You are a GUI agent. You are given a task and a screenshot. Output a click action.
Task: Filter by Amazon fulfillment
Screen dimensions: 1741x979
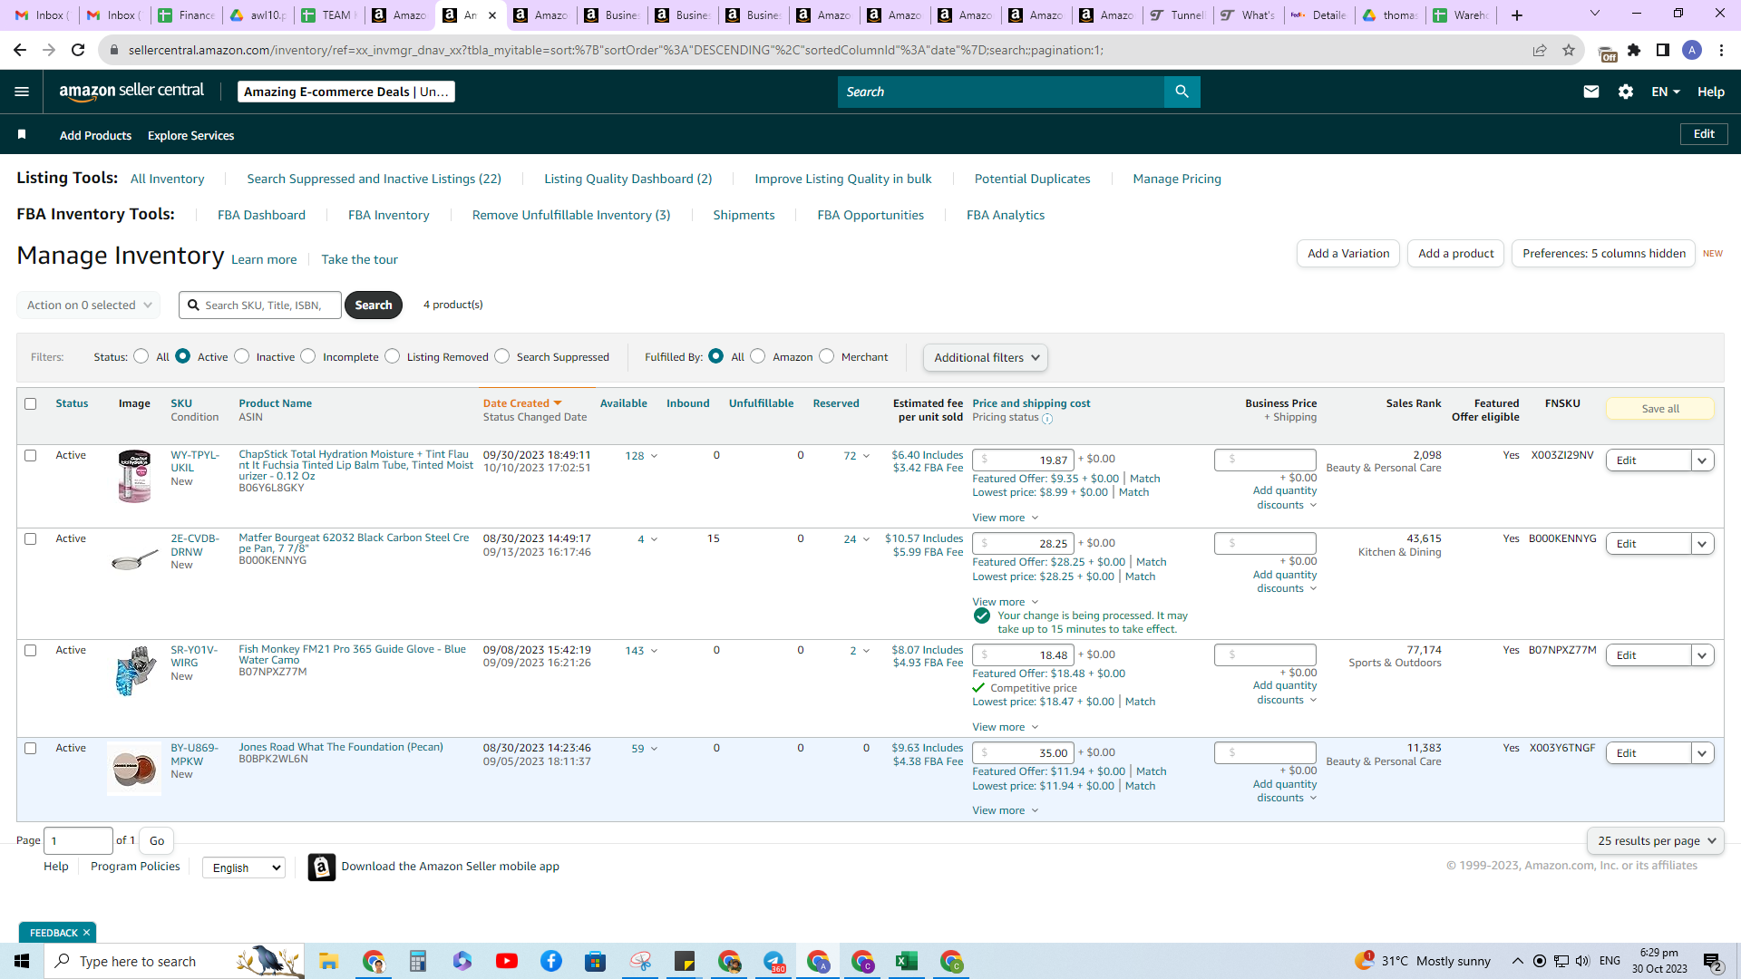pos(758,356)
